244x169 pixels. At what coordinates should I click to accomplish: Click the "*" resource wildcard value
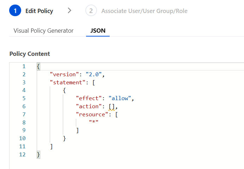[x=93, y=123]
